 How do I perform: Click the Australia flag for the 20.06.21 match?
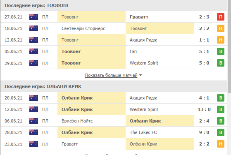click(33, 98)
